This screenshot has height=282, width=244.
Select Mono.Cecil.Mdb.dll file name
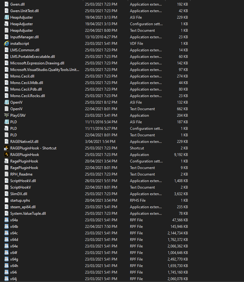(x=27, y=83)
